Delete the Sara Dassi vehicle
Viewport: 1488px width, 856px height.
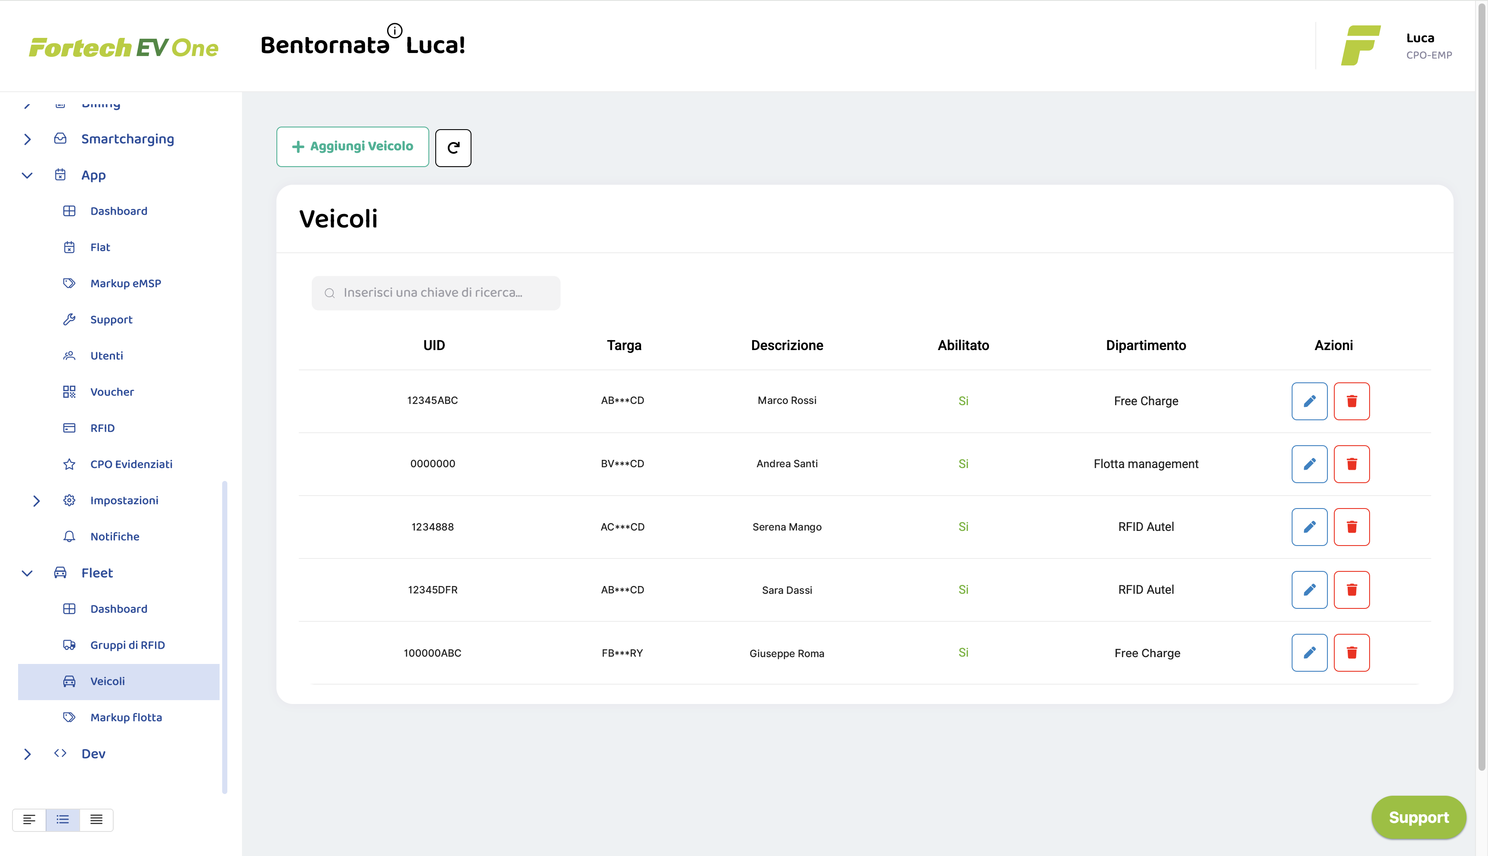1351,589
